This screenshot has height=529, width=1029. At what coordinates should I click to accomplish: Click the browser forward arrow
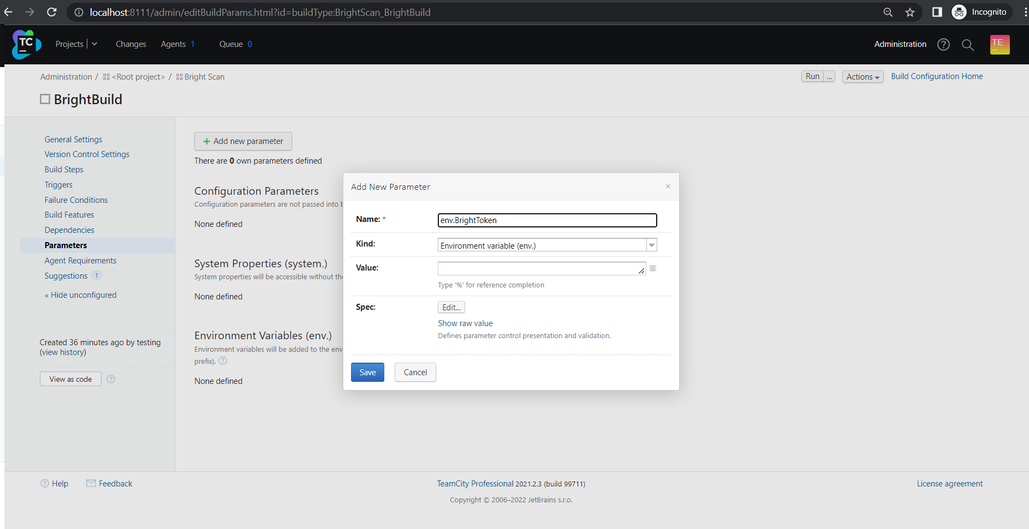pyautogui.click(x=30, y=12)
